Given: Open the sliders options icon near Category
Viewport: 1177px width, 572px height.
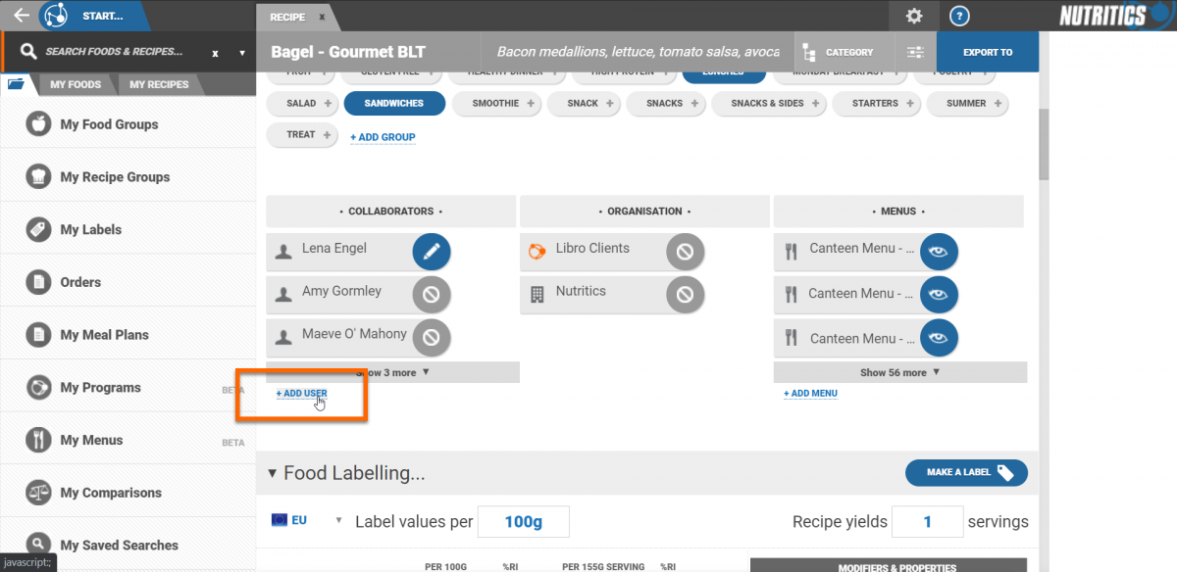Looking at the screenshot, I should [915, 52].
